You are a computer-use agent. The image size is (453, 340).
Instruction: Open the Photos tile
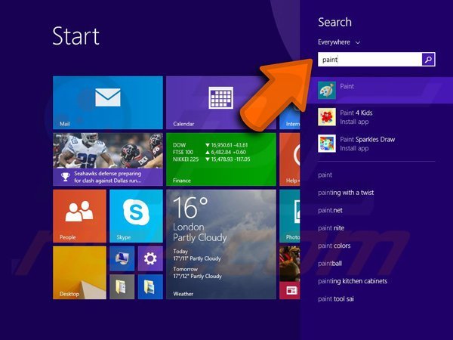pos(290,216)
